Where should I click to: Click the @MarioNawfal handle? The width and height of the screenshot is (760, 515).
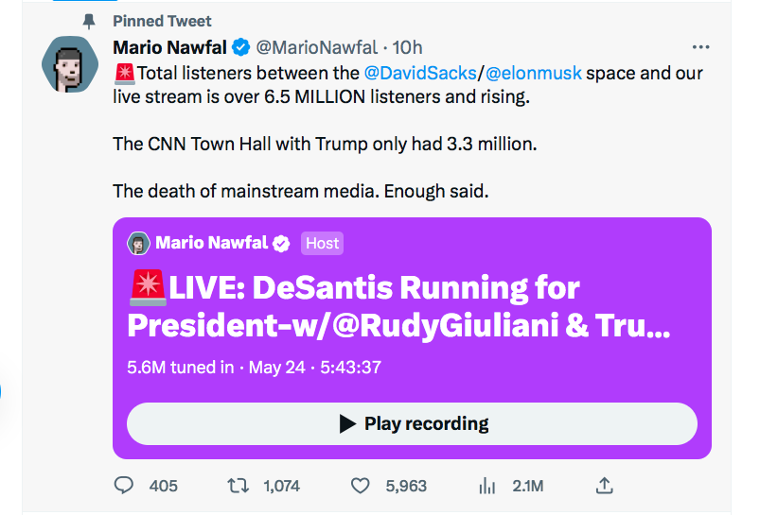(x=315, y=47)
